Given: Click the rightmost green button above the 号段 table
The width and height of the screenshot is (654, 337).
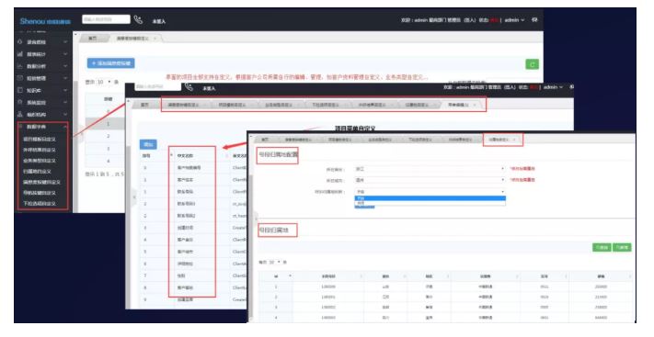Looking at the screenshot, I should coord(622,247).
